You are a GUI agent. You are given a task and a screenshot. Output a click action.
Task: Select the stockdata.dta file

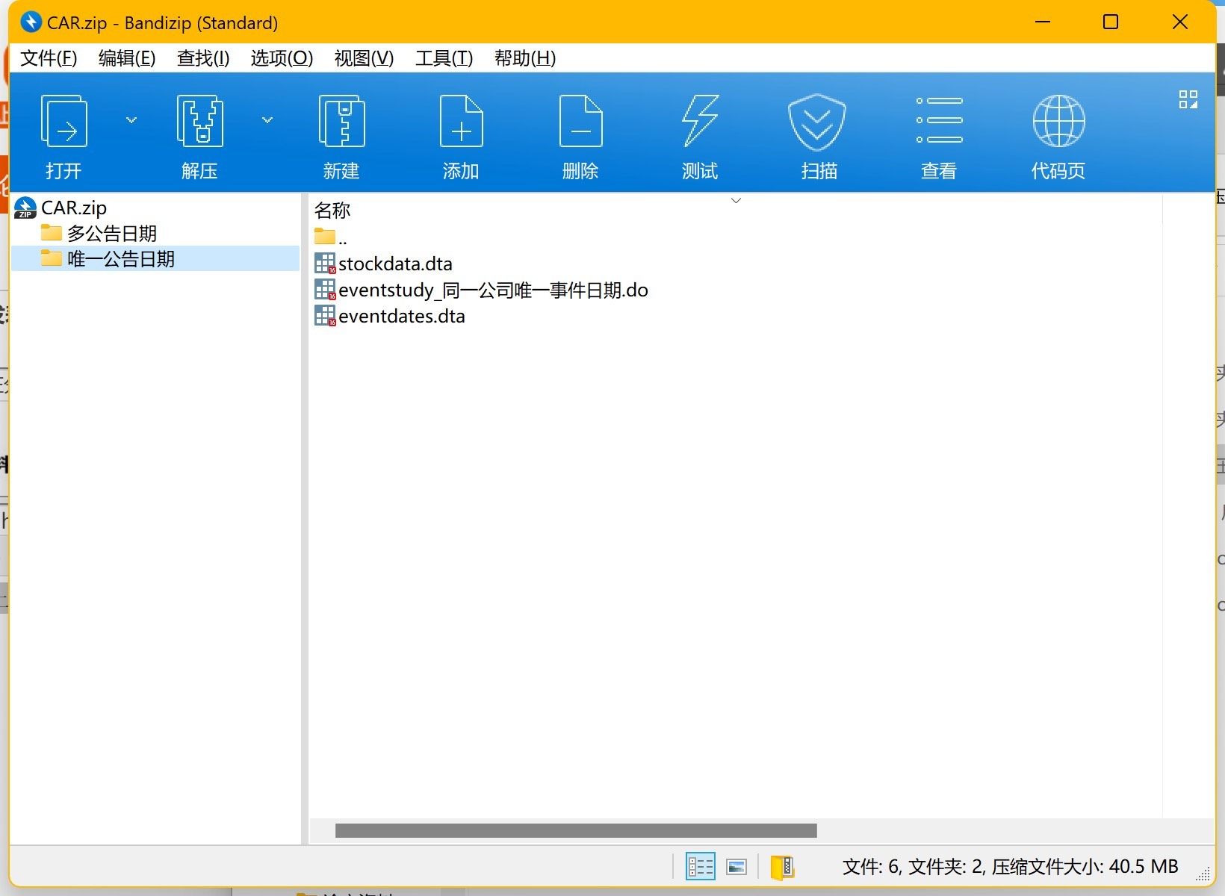[394, 264]
